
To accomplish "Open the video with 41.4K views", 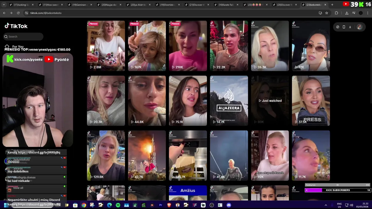I will (x=229, y=156).
